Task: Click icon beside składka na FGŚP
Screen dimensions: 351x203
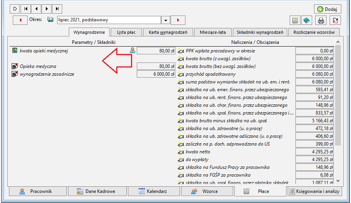Action: point(181,175)
